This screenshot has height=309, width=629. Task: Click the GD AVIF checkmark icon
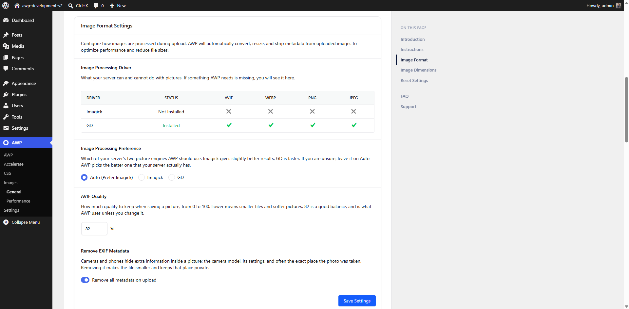(229, 125)
